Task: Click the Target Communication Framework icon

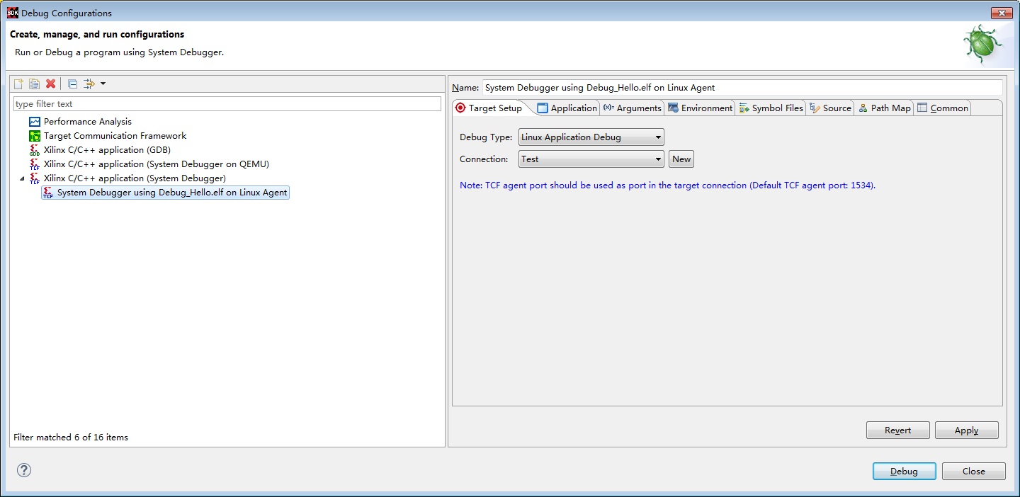Action: (x=35, y=136)
